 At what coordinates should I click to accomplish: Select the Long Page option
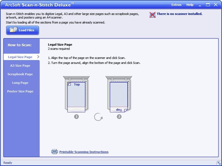pos(20,83)
